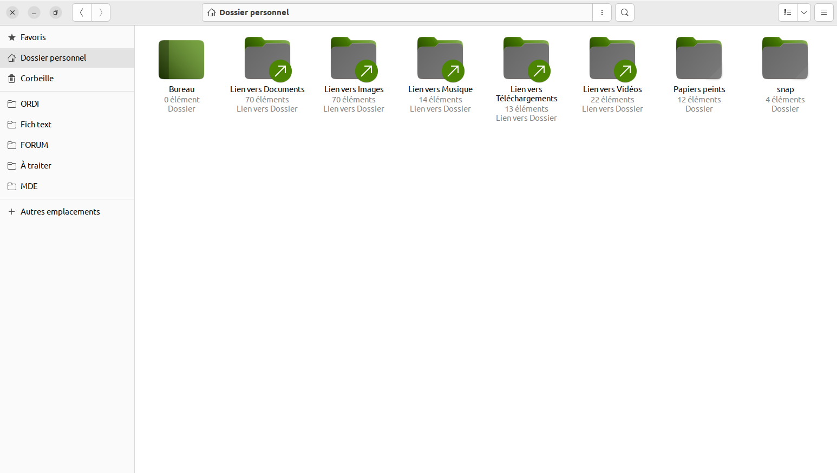Viewport: 837px width, 473px height.
Task: Click Autres emplacements in sidebar
Action: tap(67, 212)
